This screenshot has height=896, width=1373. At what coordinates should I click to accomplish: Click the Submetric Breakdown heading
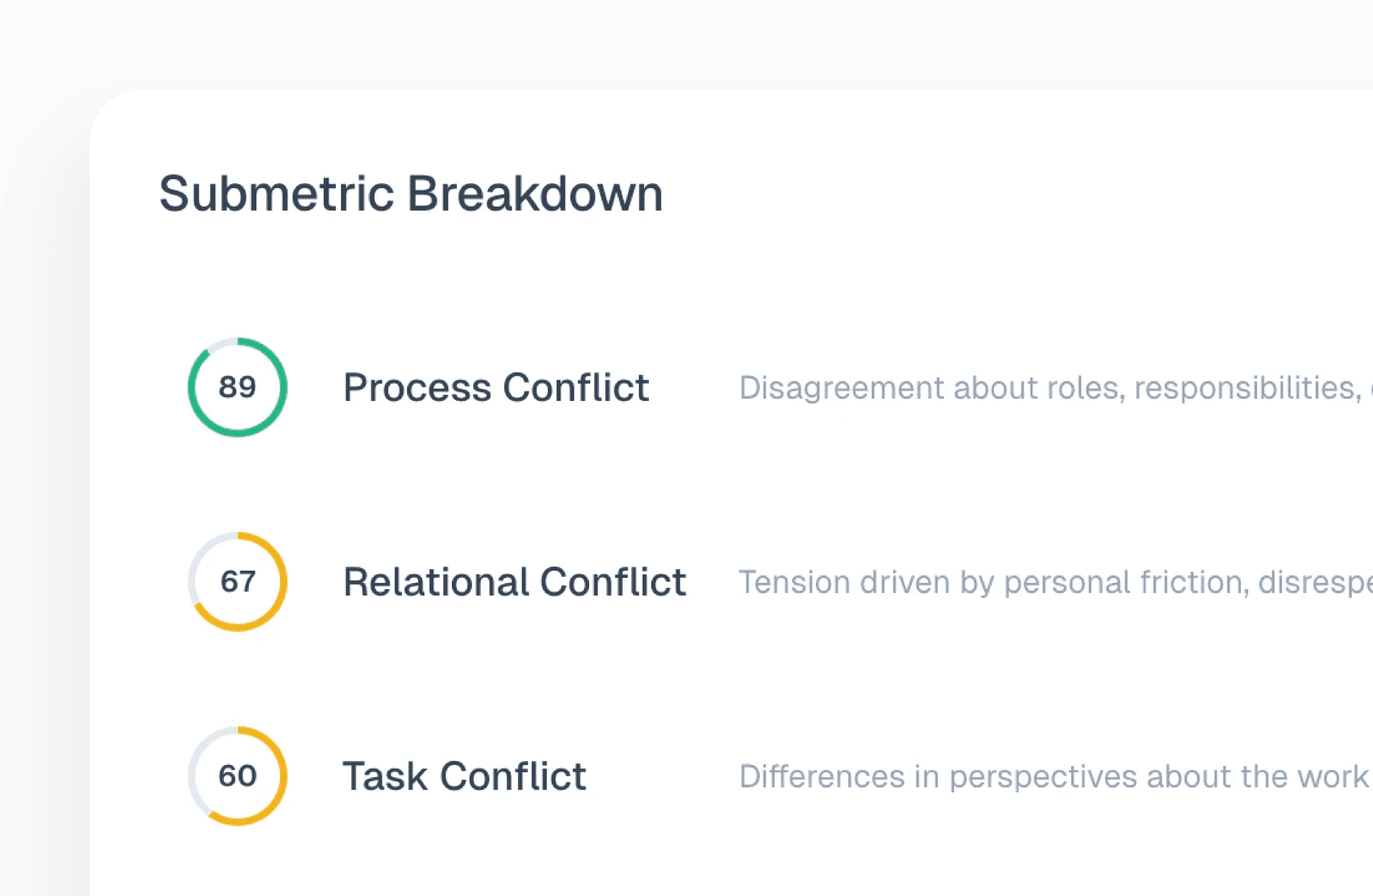(x=411, y=194)
